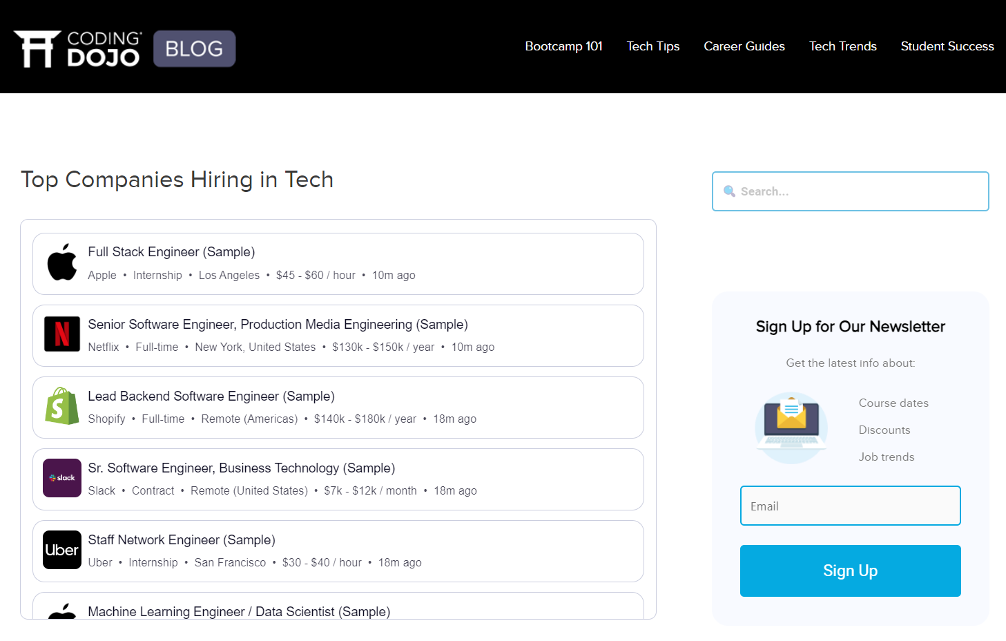Click '$140k - $180k / year' text

coord(365,419)
